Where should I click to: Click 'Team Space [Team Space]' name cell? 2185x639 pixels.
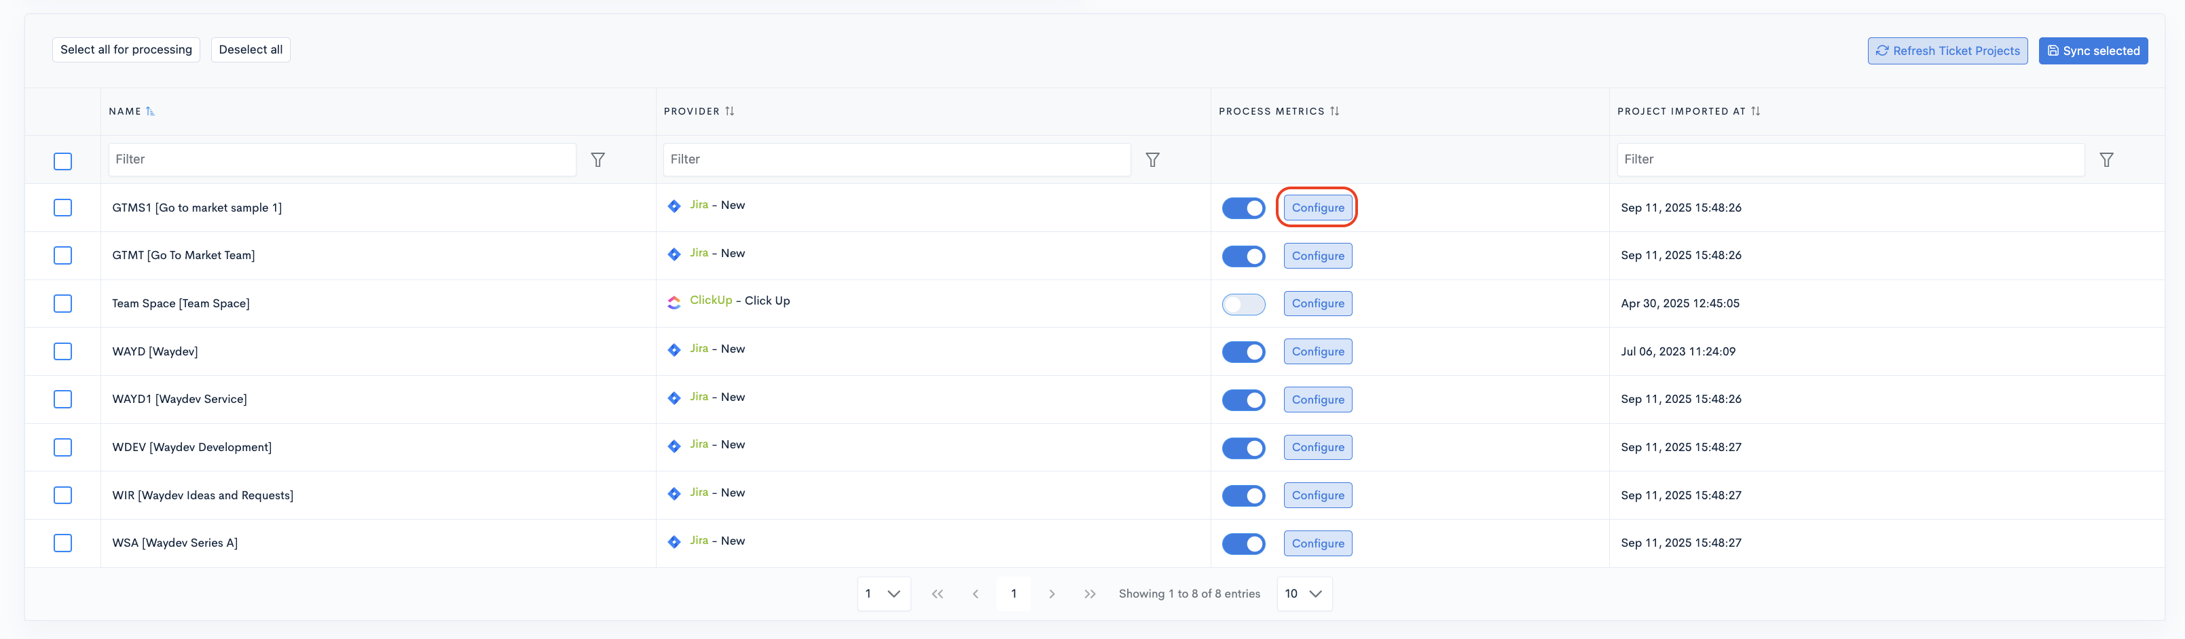click(x=181, y=303)
